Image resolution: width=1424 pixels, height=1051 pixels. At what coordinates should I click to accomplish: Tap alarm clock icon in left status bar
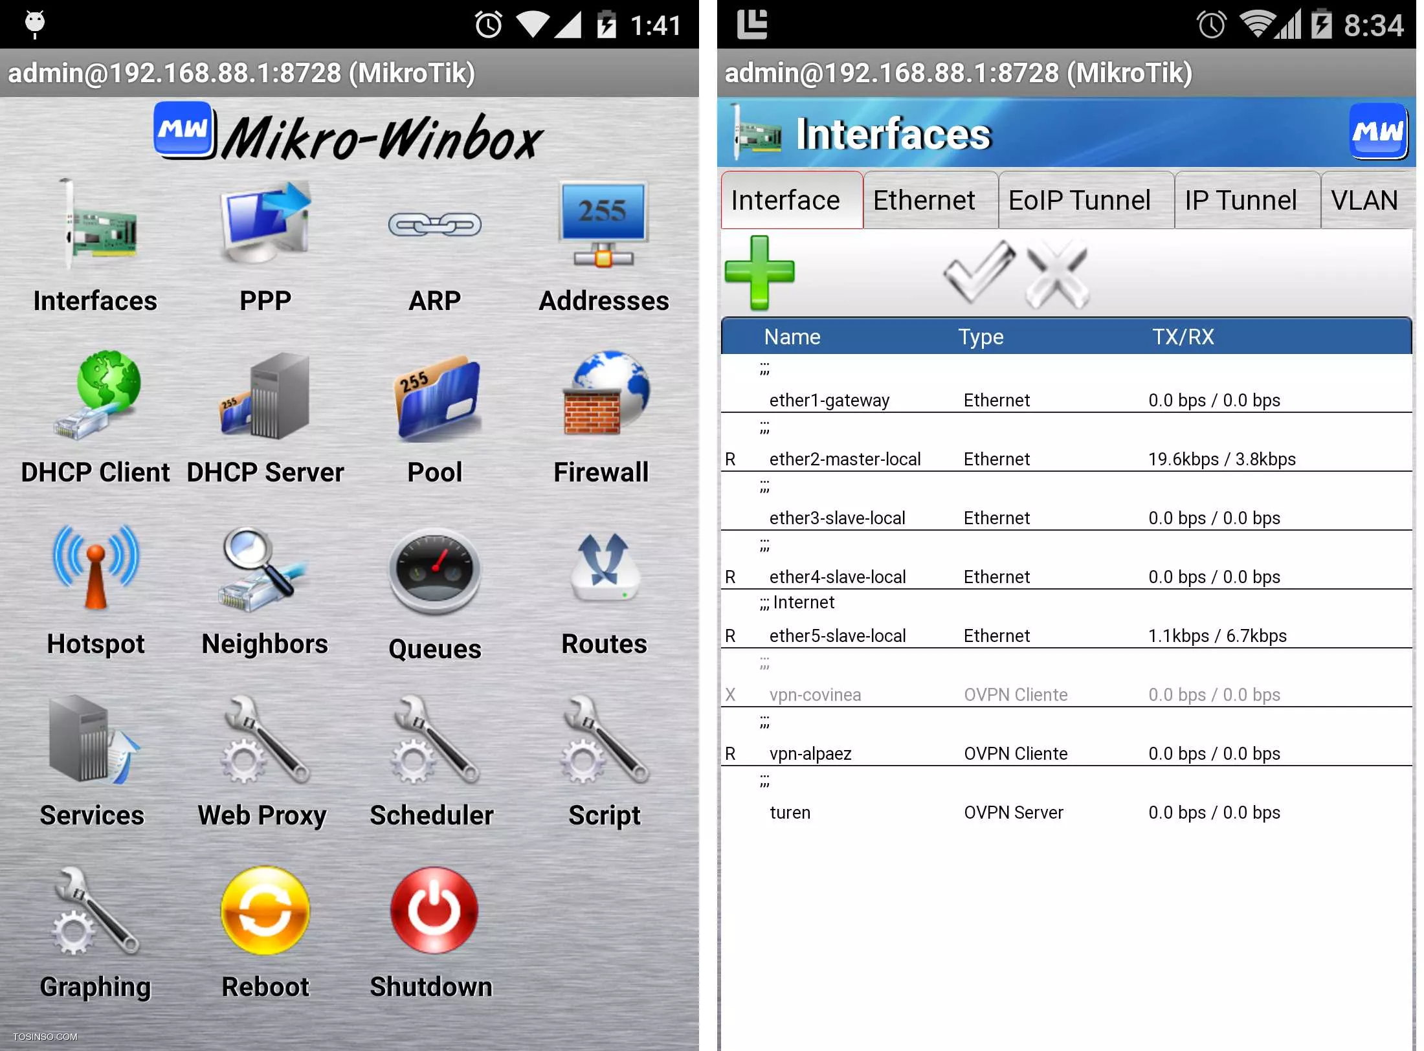point(489,25)
